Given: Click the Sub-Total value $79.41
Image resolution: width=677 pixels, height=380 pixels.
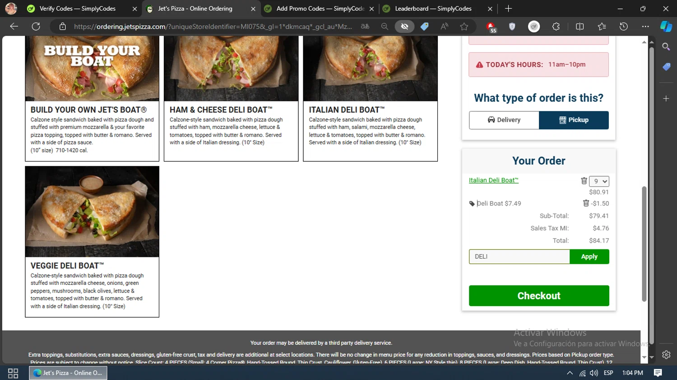Looking at the screenshot, I should coord(598,216).
